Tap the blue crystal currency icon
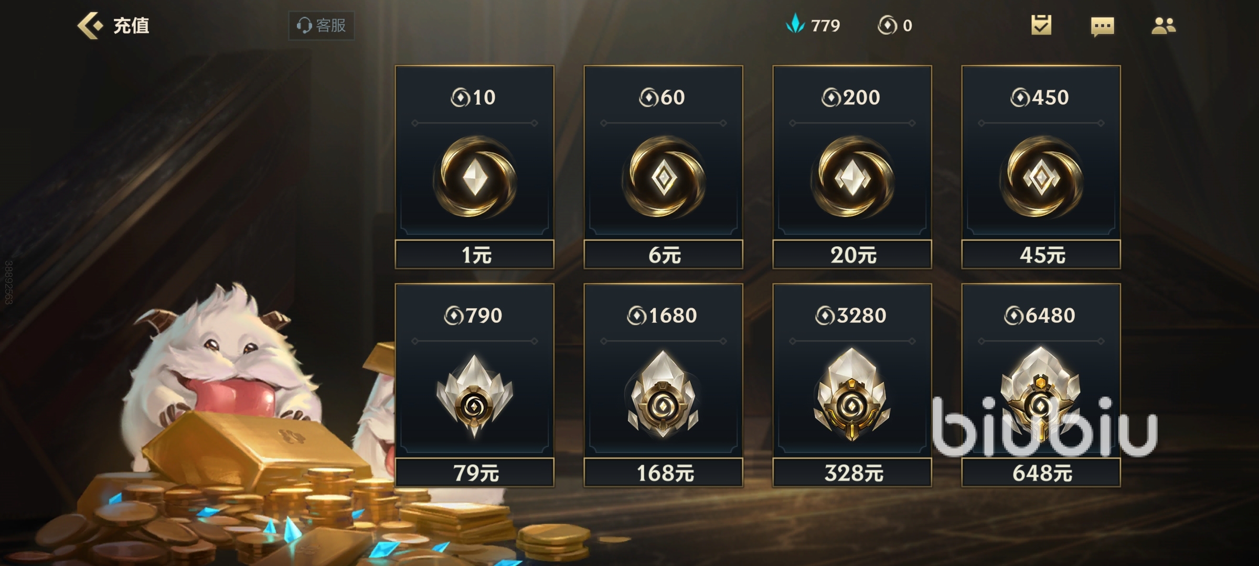1259x566 pixels. tap(795, 25)
